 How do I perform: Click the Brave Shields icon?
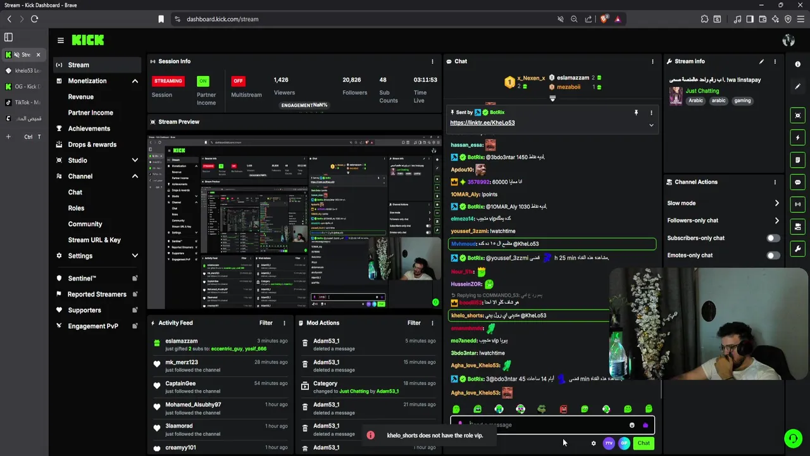click(604, 19)
